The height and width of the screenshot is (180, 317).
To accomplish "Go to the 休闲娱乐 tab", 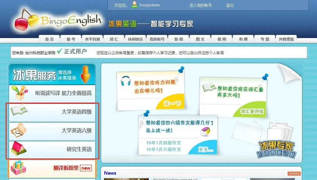I will [136, 39].
